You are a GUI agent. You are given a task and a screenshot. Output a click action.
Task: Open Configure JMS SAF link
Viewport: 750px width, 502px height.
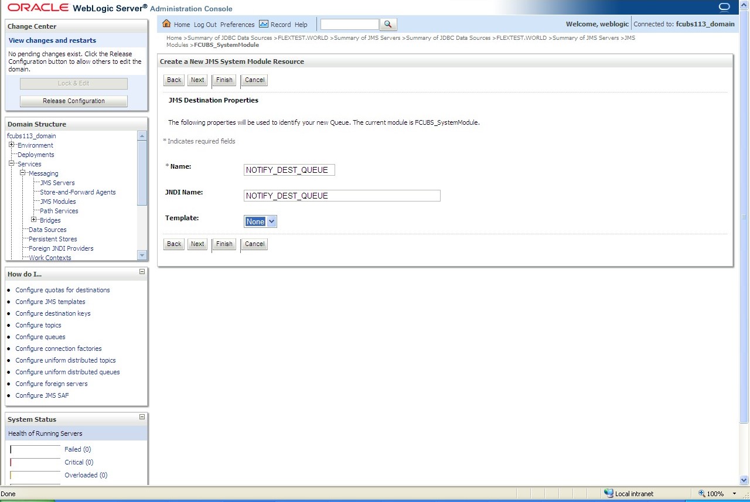[x=42, y=395]
